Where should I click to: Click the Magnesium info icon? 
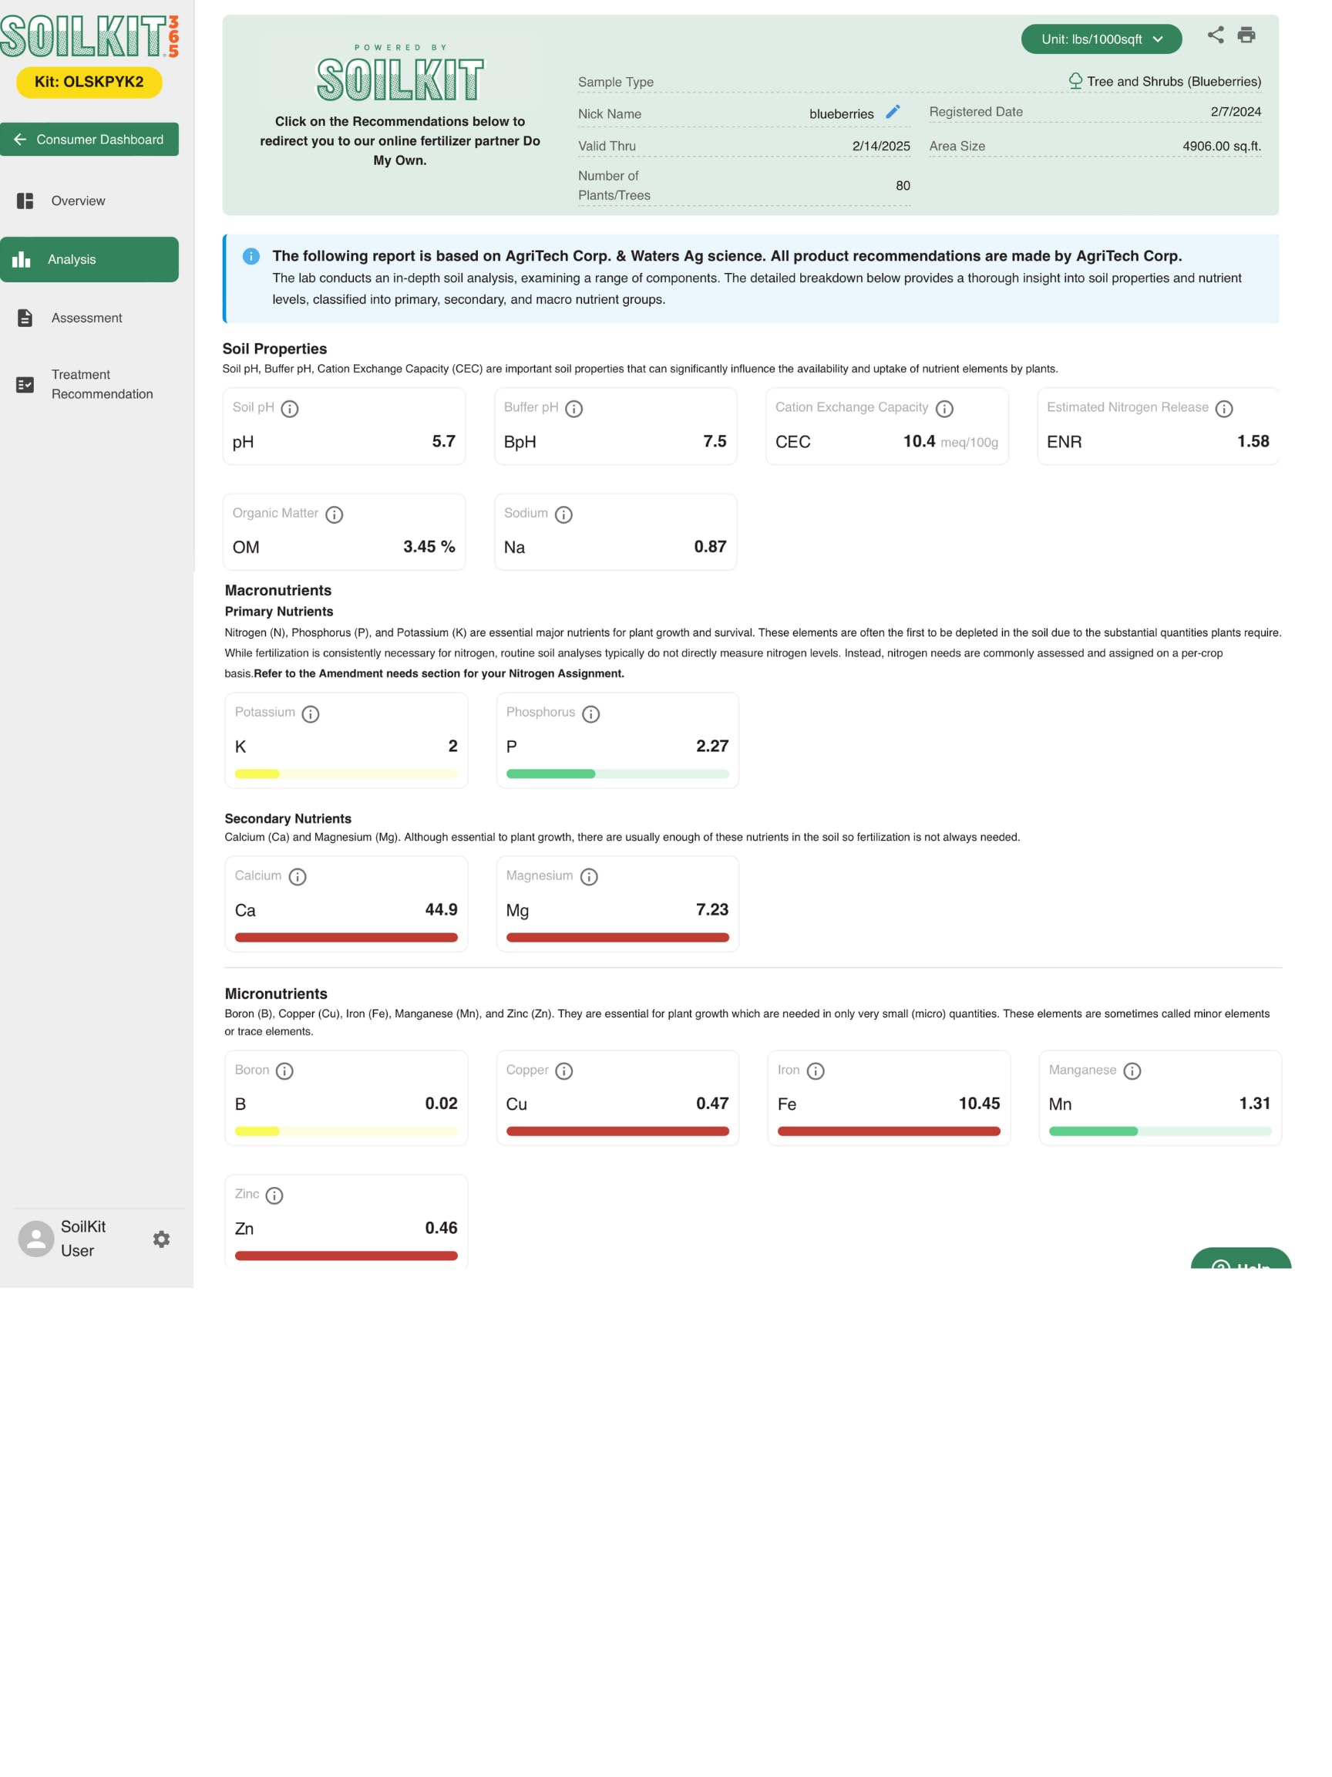pyautogui.click(x=590, y=876)
